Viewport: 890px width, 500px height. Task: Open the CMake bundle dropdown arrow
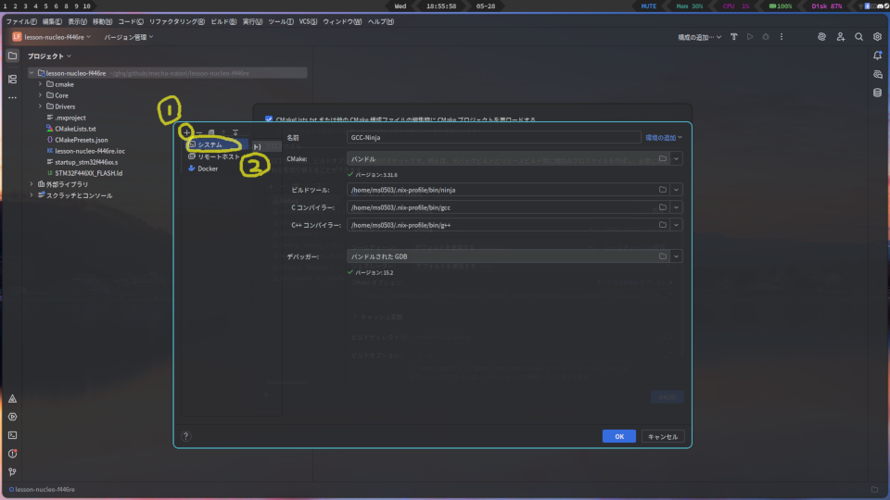pyautogui.click(x=677, y=159)
